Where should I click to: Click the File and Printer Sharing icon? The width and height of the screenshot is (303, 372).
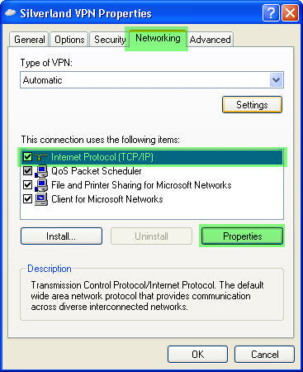coord(41,185)
